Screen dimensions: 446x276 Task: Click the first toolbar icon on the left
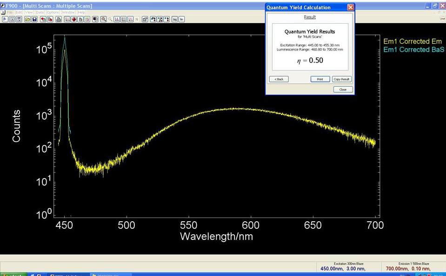click(x=5, y=19)
